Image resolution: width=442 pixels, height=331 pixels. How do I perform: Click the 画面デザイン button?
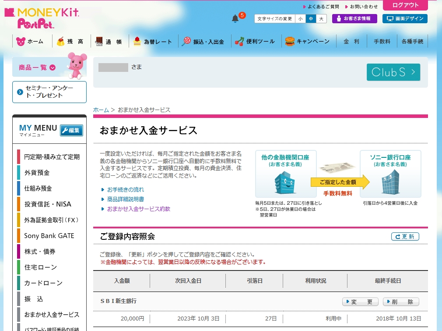[405, 19]
